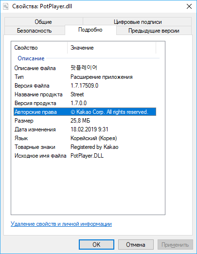The height and width of the screenshot is (254, 197).
Task: Click the value 25,8 МБ
Action: [x=80, y=121]
